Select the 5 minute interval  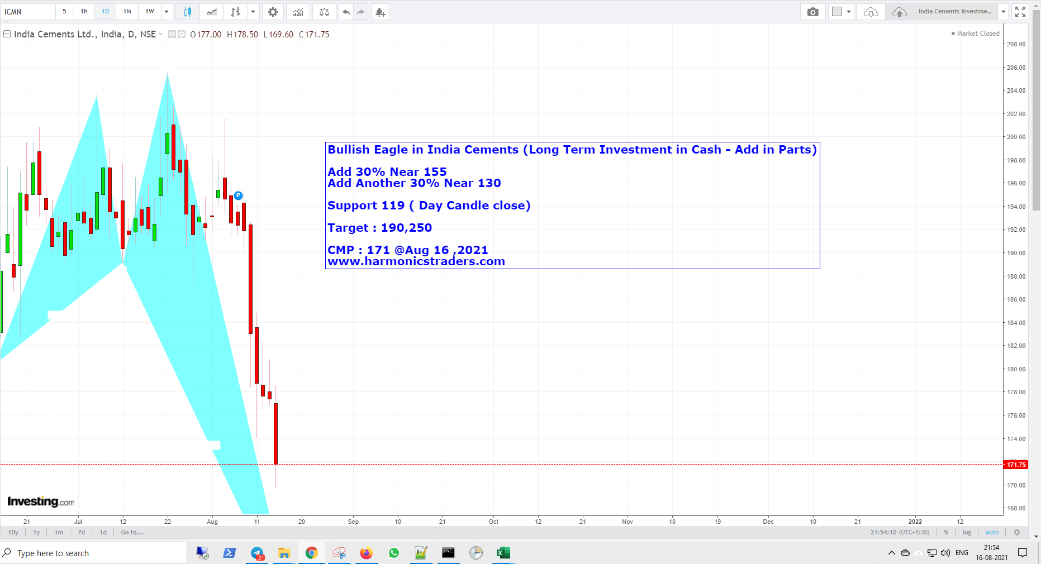(64, 12)
